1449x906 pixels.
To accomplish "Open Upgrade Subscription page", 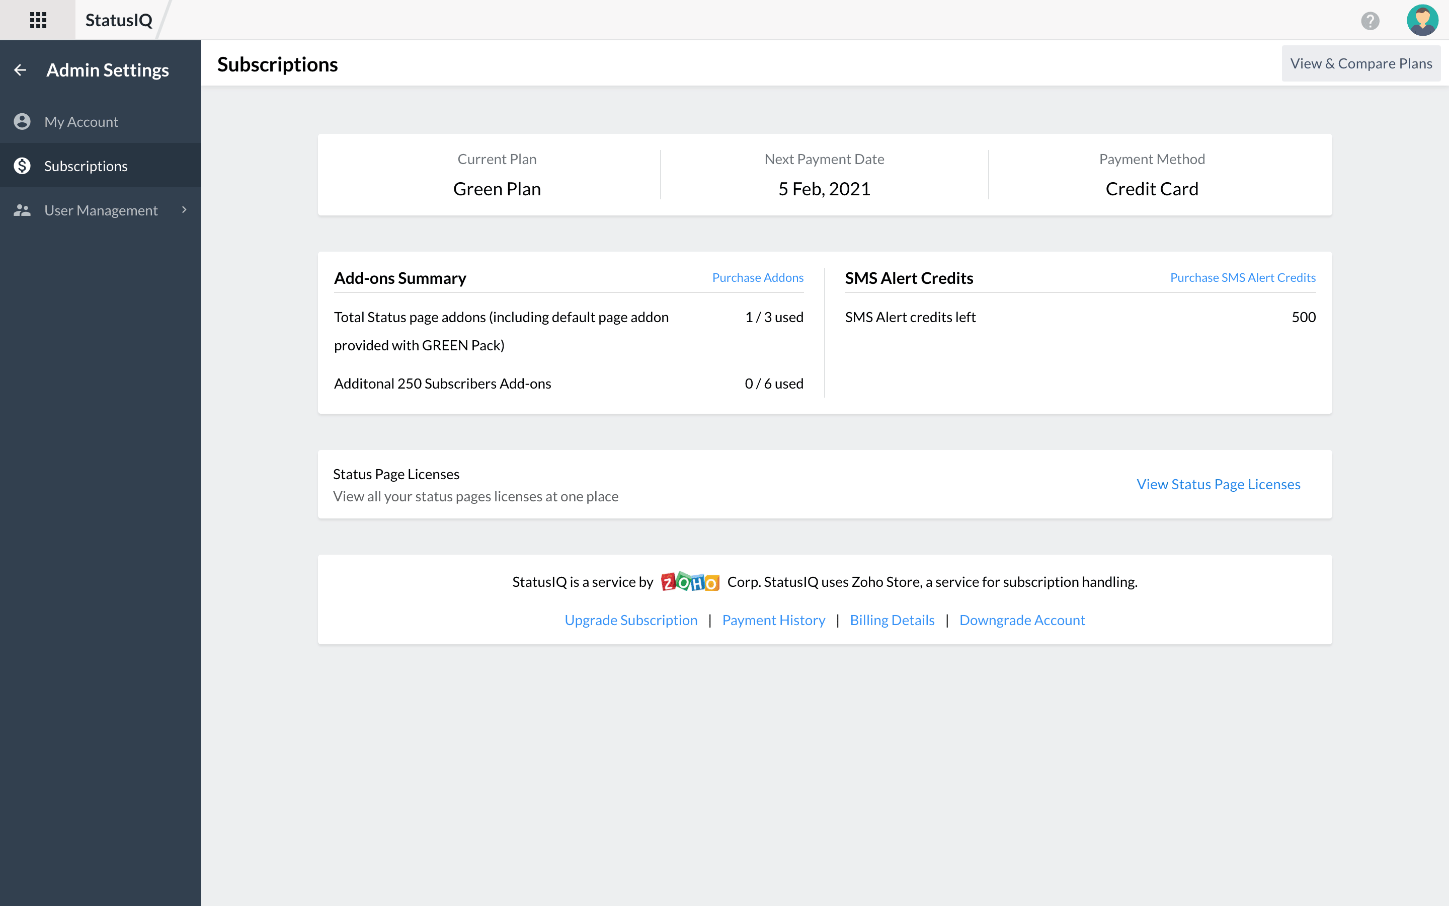I will tap(631, 619).
